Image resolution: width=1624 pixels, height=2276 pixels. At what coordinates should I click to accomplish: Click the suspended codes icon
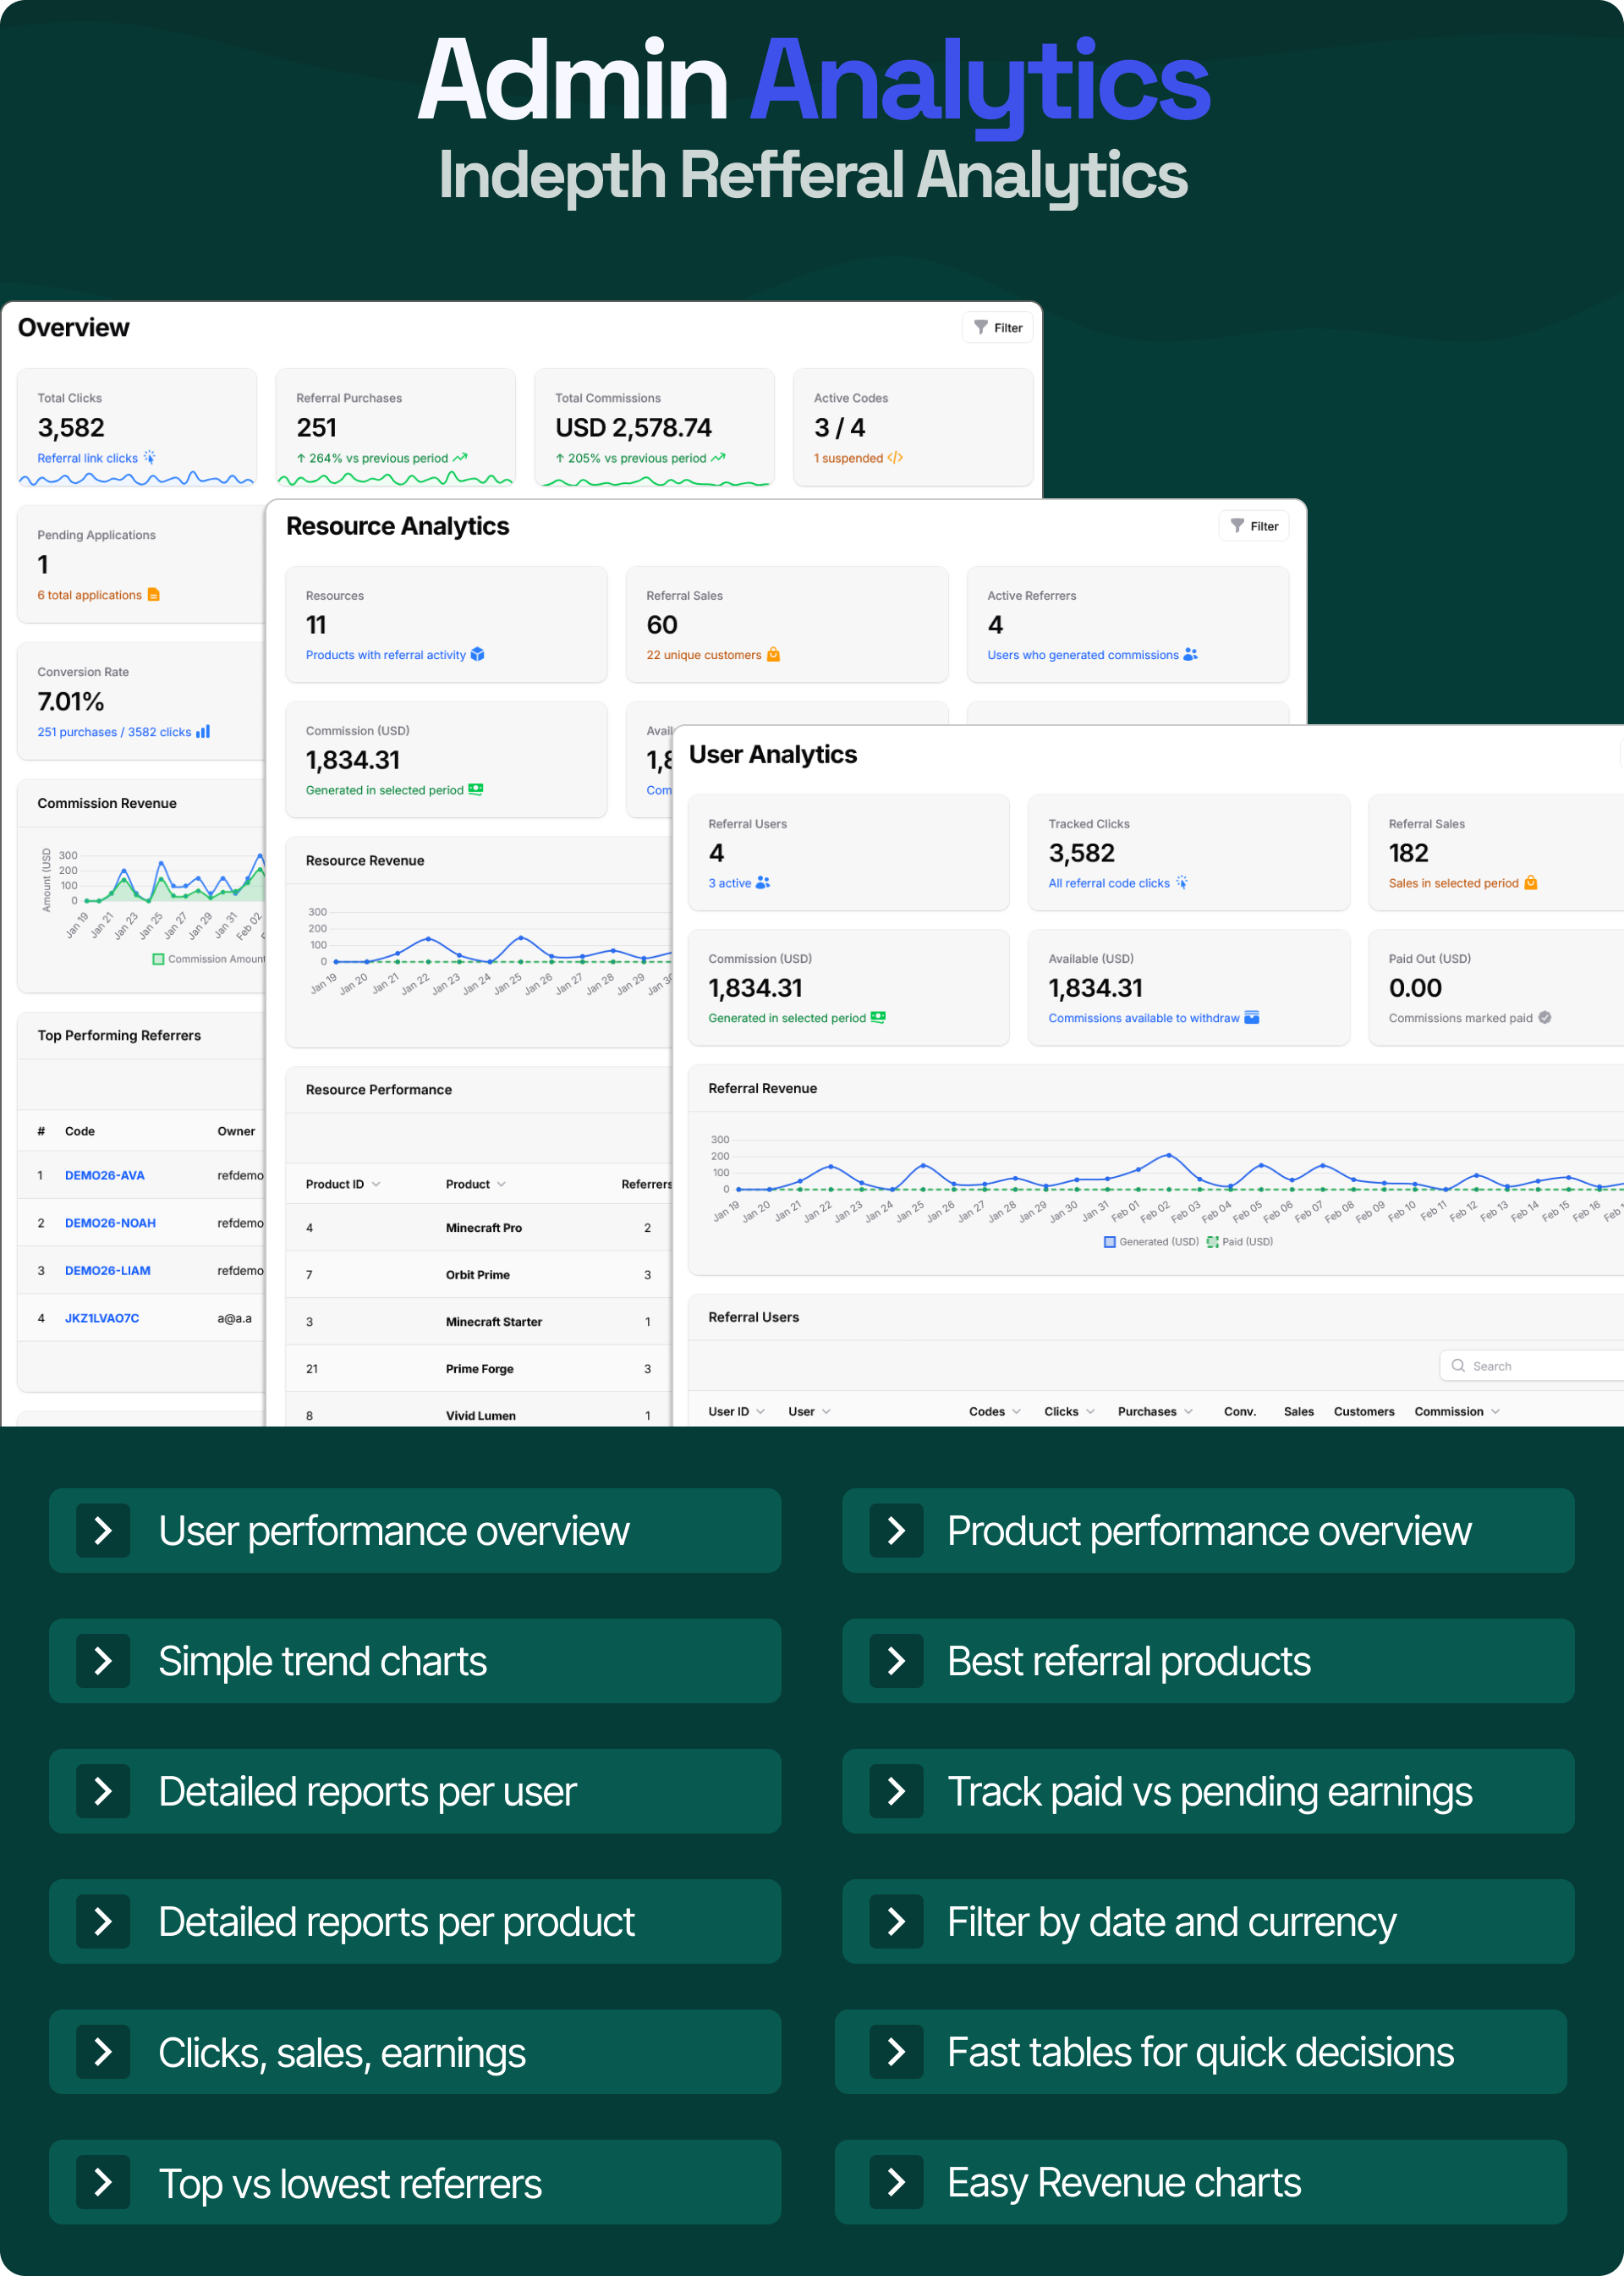tap(895, 459)
